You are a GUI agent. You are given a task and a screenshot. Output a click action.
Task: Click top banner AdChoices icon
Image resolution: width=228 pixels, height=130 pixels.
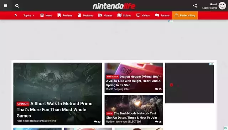point(169,21)
